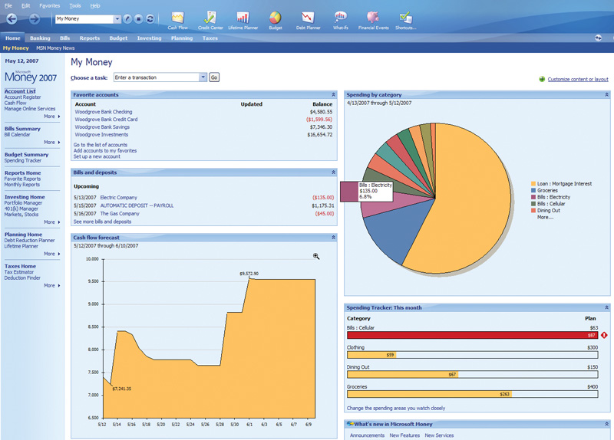Open the Debt Planner toolbar icon
This screenshot has height=440, width=614.
(x=309, y=21)
